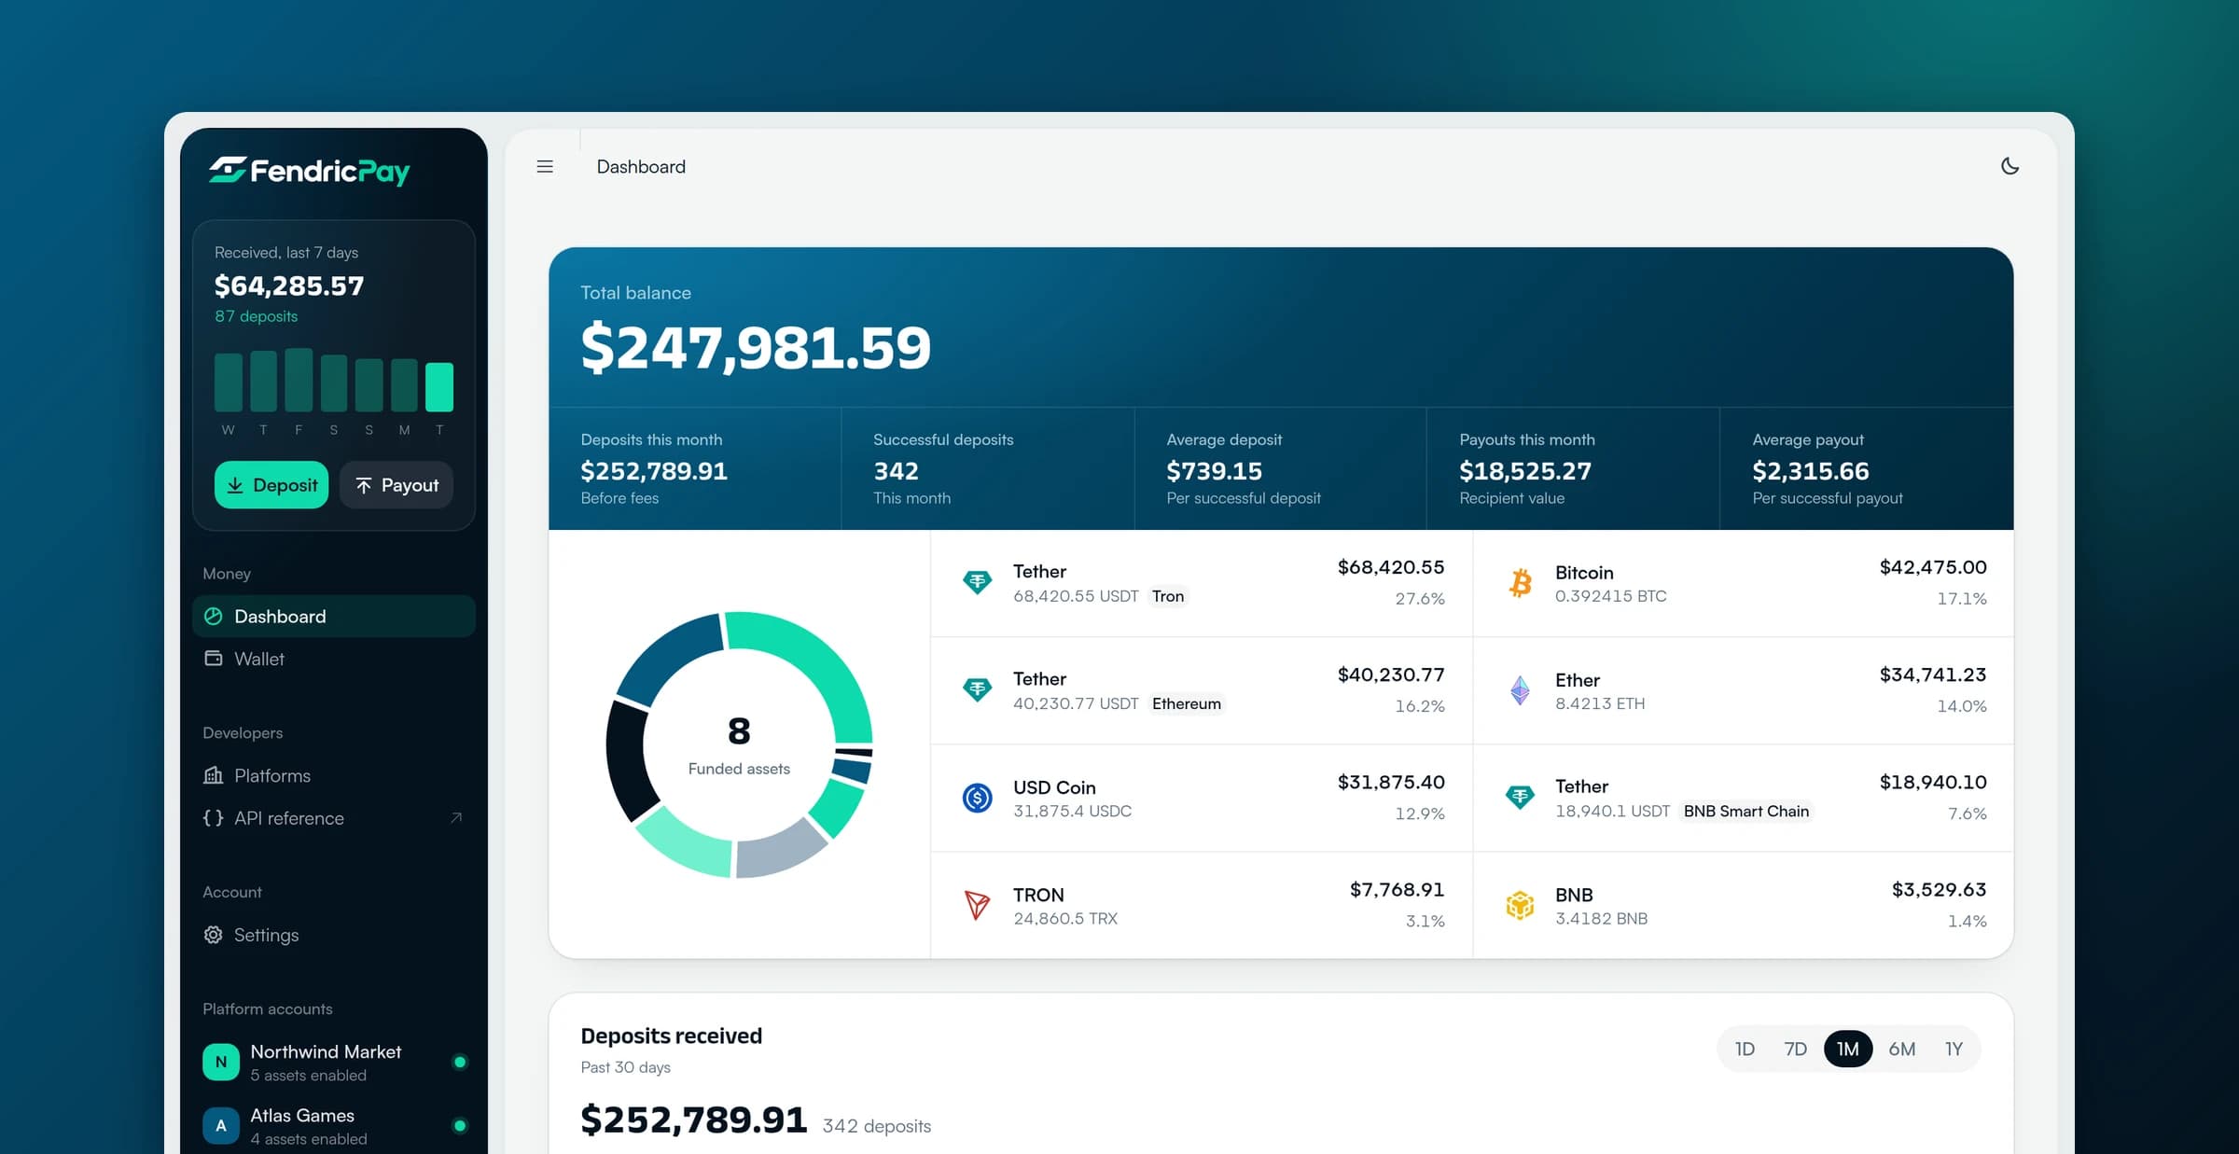
Task: Select the 1D time range
Action: (1745, 1050)
